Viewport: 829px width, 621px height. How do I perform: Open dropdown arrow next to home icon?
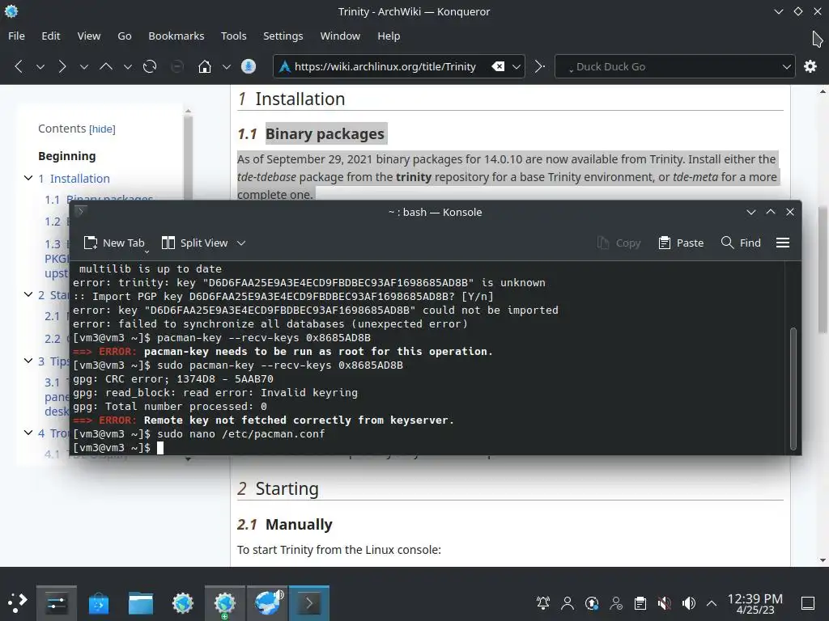[x=227, y=67]
